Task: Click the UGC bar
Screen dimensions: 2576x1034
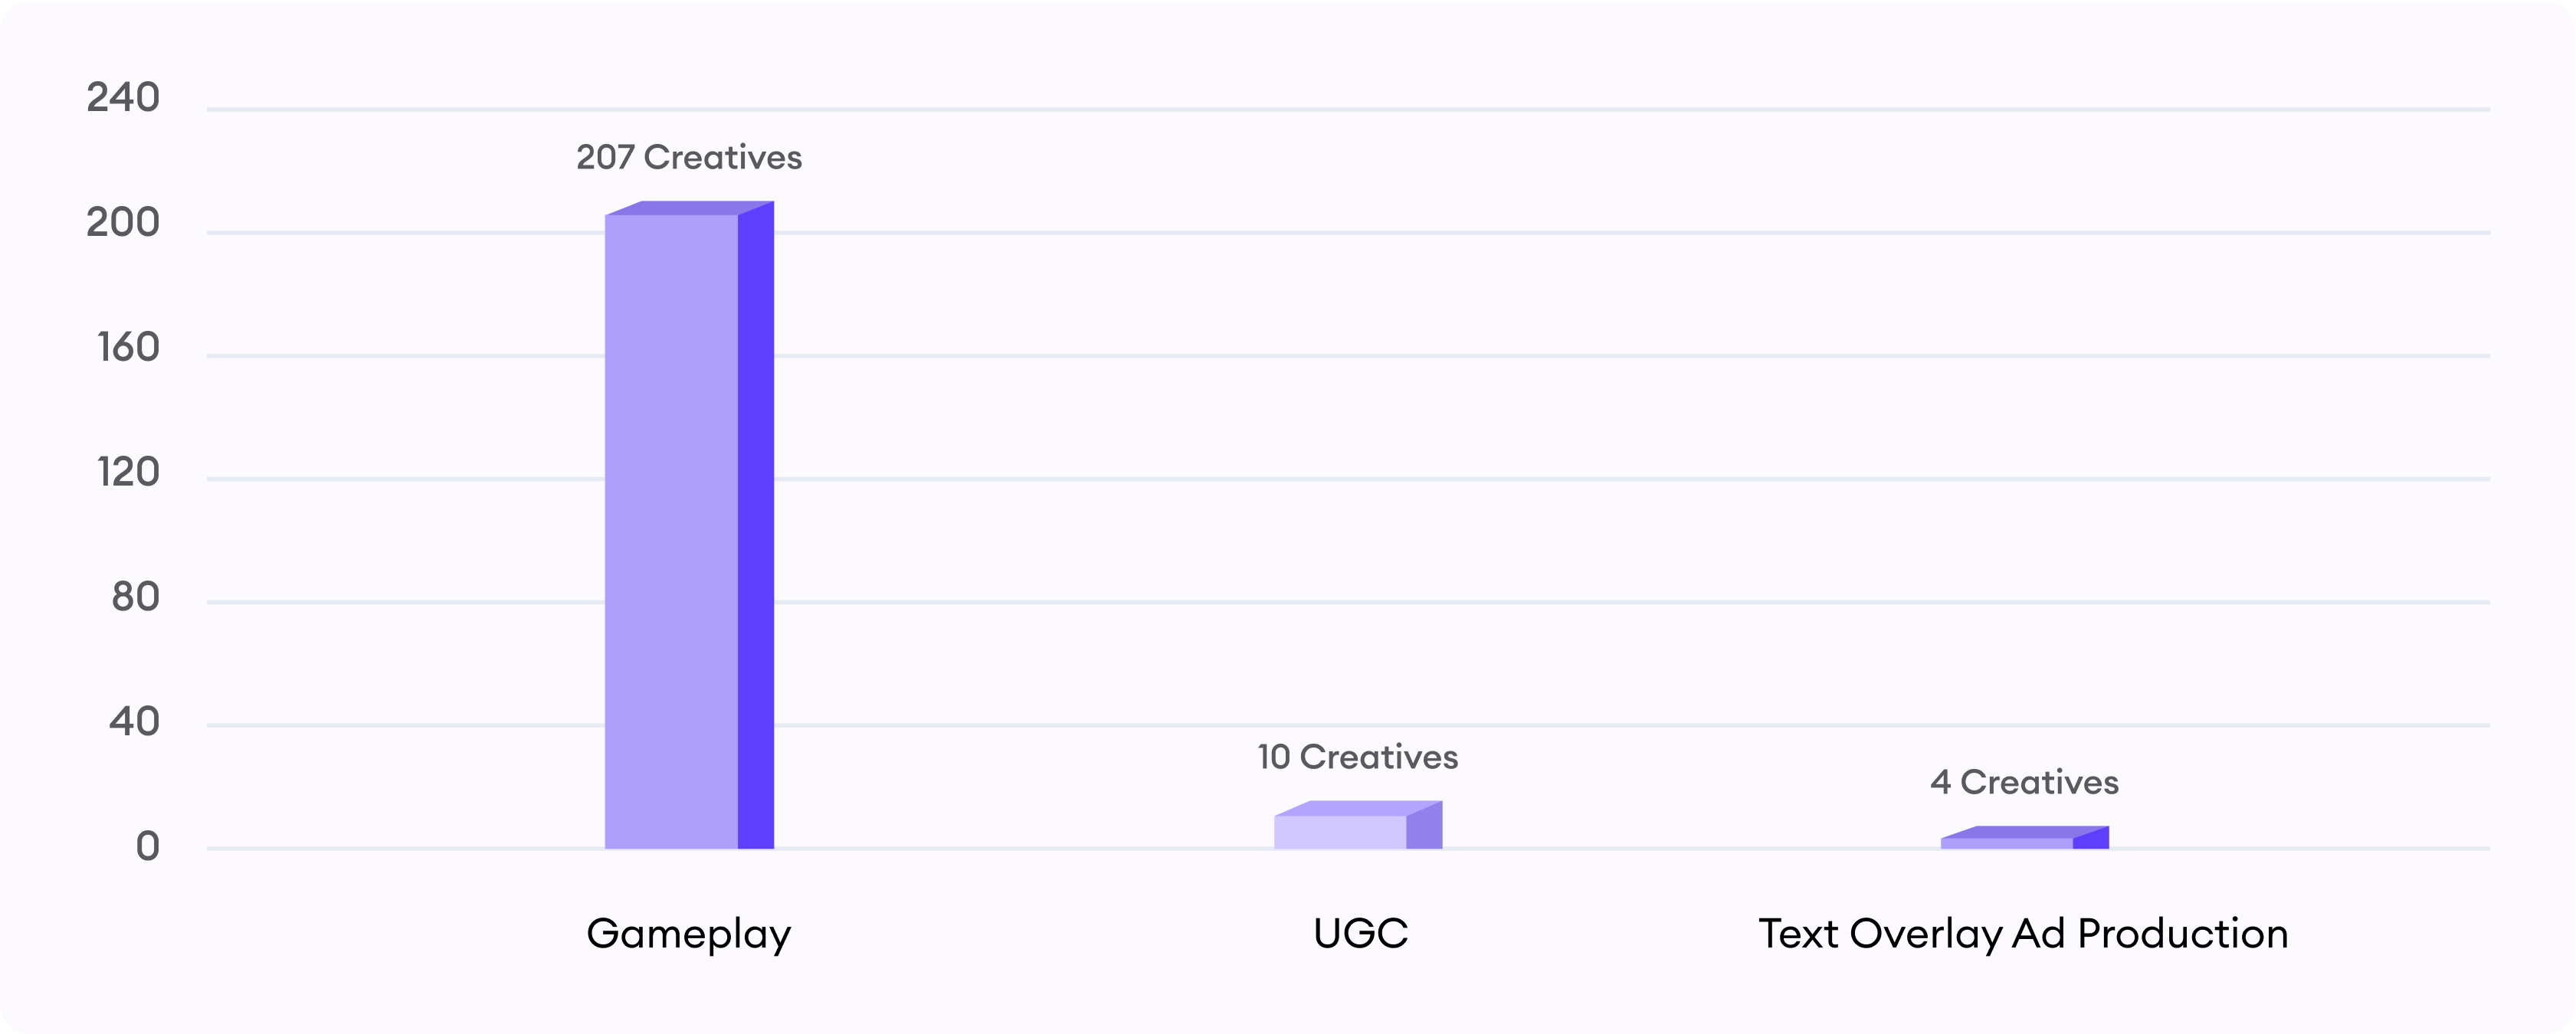Action: tap(1358, 825)
